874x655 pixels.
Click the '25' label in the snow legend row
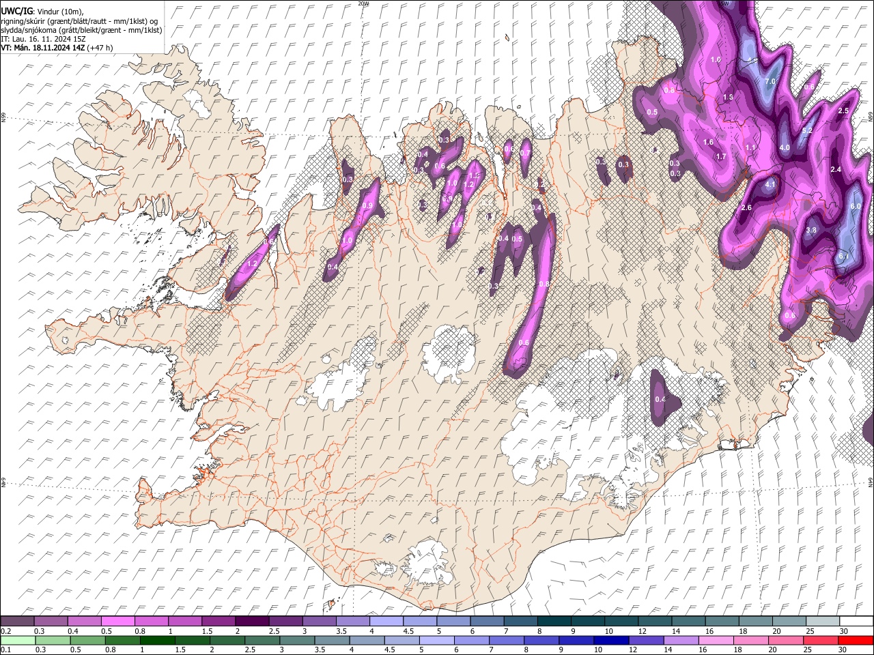(809, 631)
